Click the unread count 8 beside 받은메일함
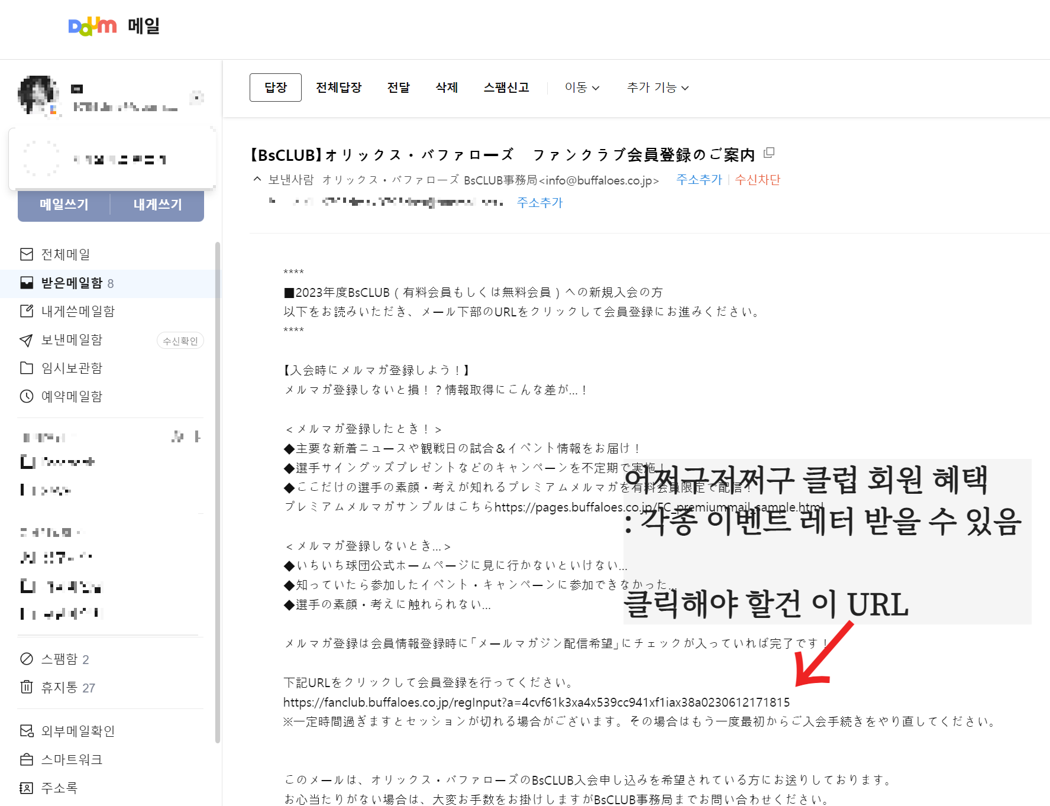 (x=111, y=283)
